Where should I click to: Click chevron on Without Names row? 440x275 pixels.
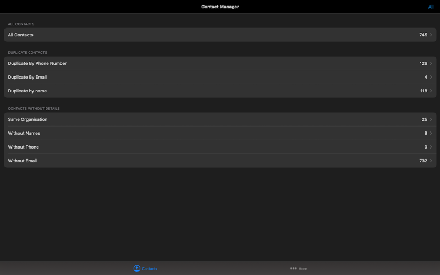(x=431, y=133)
